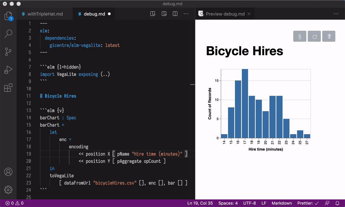Open the errors and warnings status bar item

click(14, 203)
